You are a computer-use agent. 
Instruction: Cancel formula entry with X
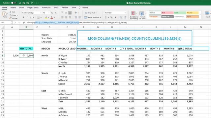pyautogui.click(x=15, y=23)
